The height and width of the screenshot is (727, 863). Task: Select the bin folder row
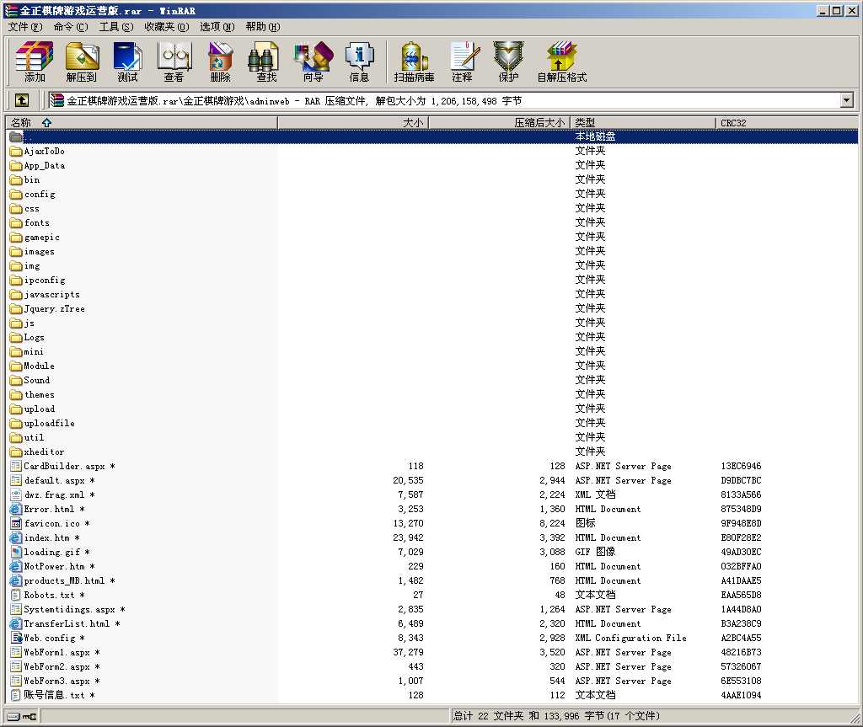click(432, 179)
